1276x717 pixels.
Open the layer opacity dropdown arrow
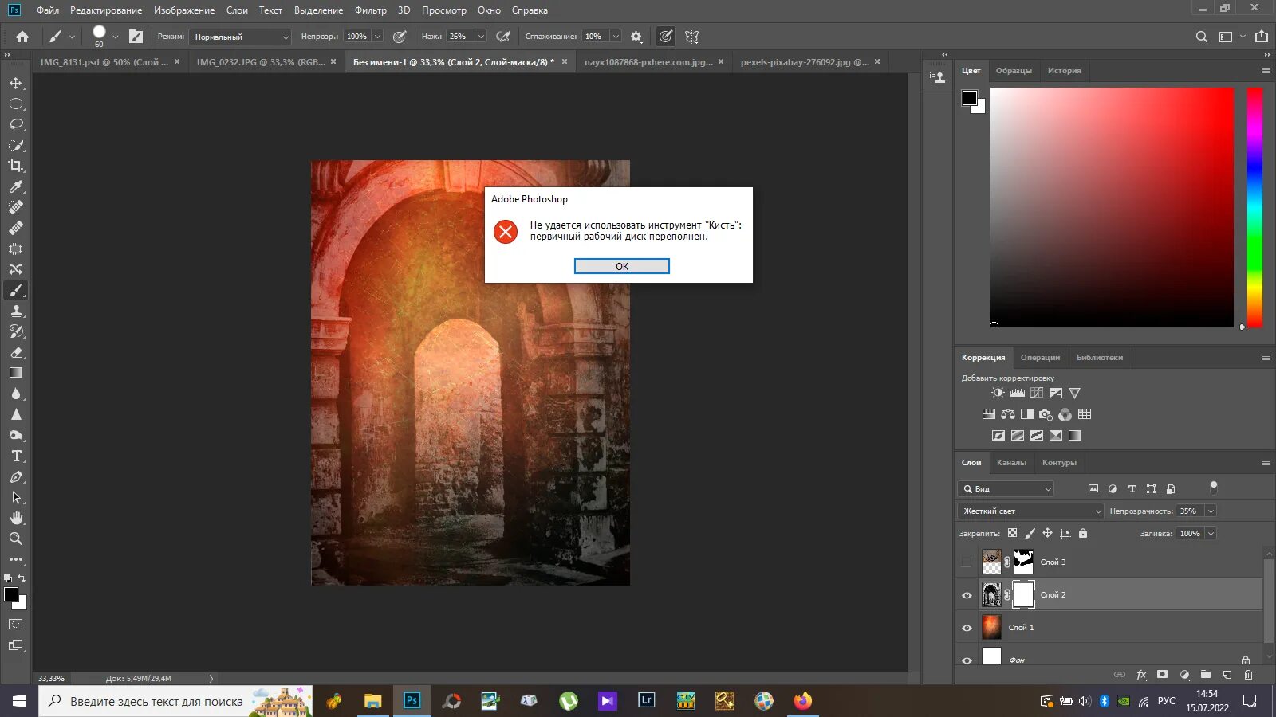pyautogui.click(x=1211, y=511)
